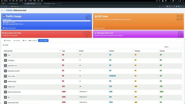Switch to the Android tab
Image resolution: width=185 pixels, height=104 pixels.
(x=17, y=40)
